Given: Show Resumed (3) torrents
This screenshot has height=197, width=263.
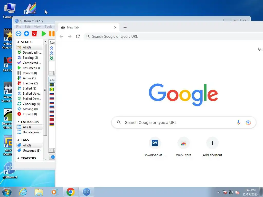Looking at the screenshot, I should (30, 68).
